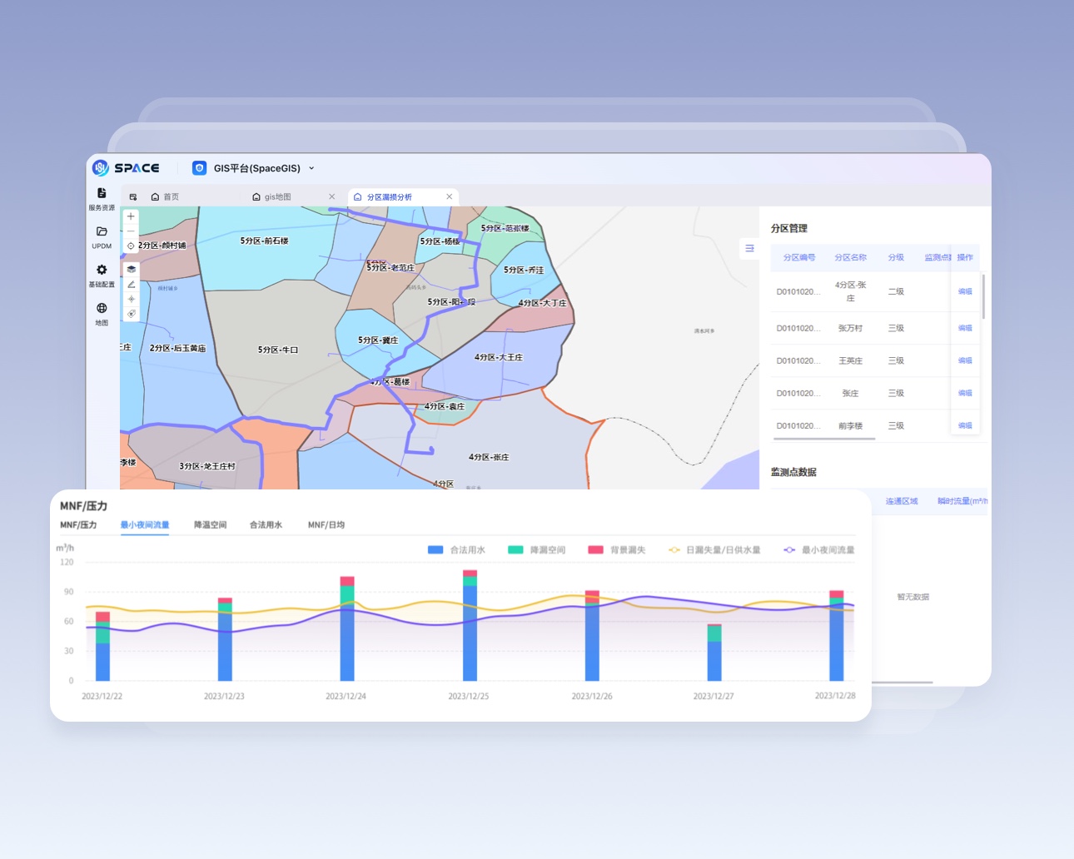Click the 地图 globe icon

tap(102, 313)
